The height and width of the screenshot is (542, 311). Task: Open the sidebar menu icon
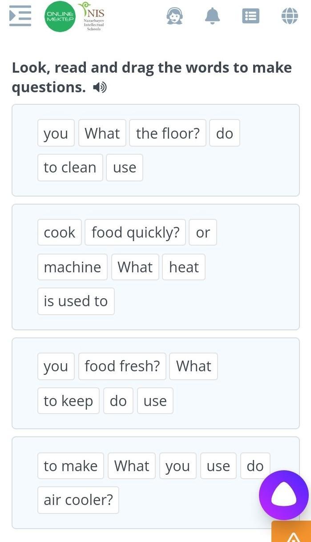[20, 16]
